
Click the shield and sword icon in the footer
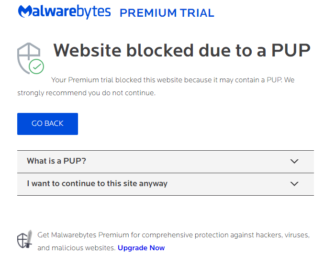point(24,239)
